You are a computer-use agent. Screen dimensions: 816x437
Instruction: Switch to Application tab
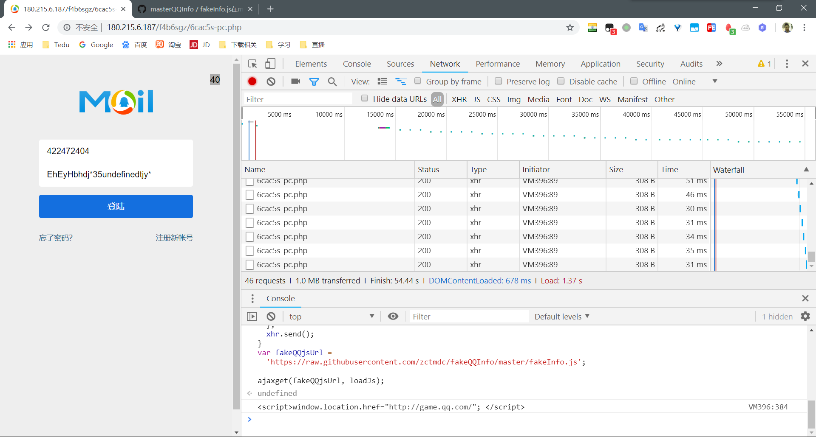(601, 64)
